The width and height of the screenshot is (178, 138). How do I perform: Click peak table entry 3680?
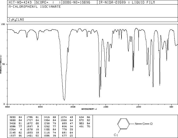click(x=12, y=120)
